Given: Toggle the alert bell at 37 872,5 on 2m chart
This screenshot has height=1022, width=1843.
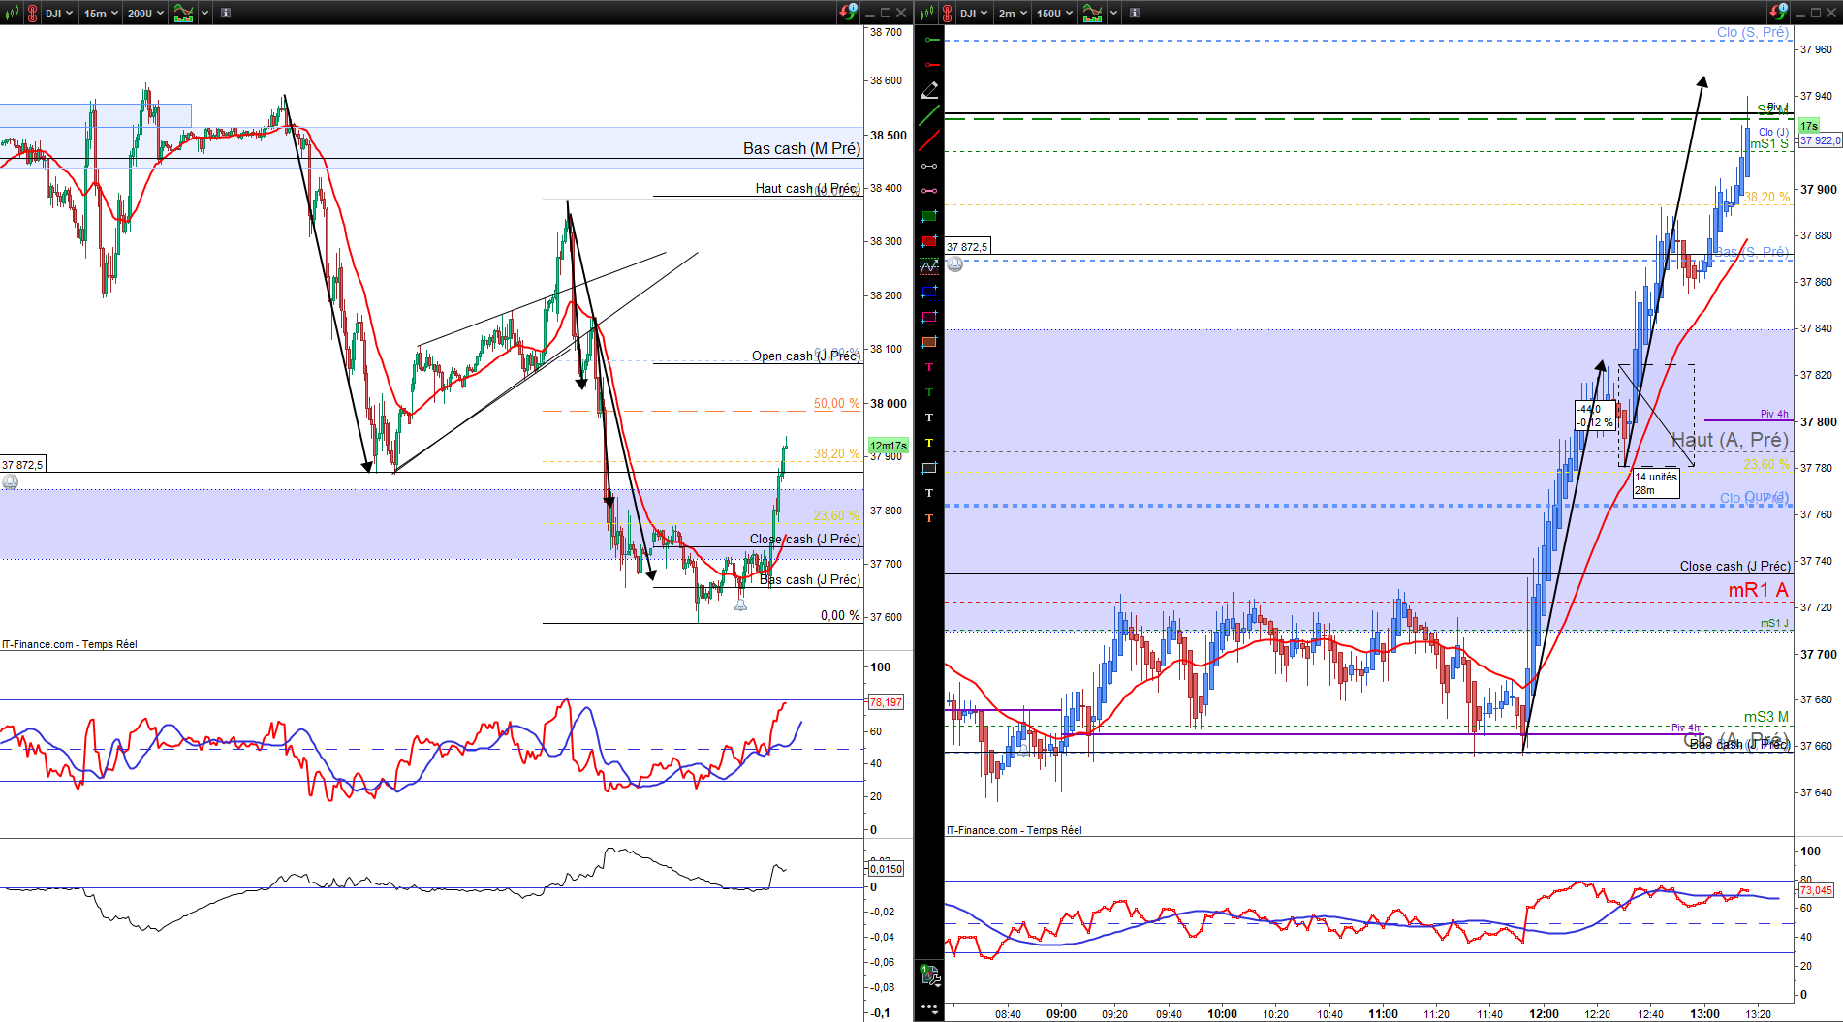Looking at the screenshot, I should [955, 263].
